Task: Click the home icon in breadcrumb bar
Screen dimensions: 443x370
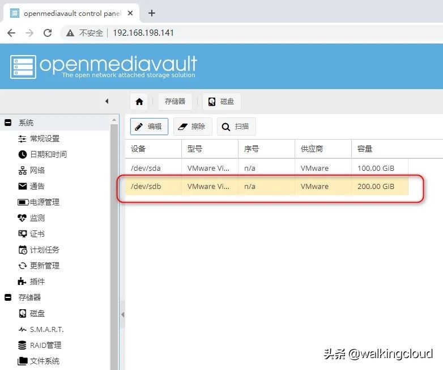Action: point(139,102)
